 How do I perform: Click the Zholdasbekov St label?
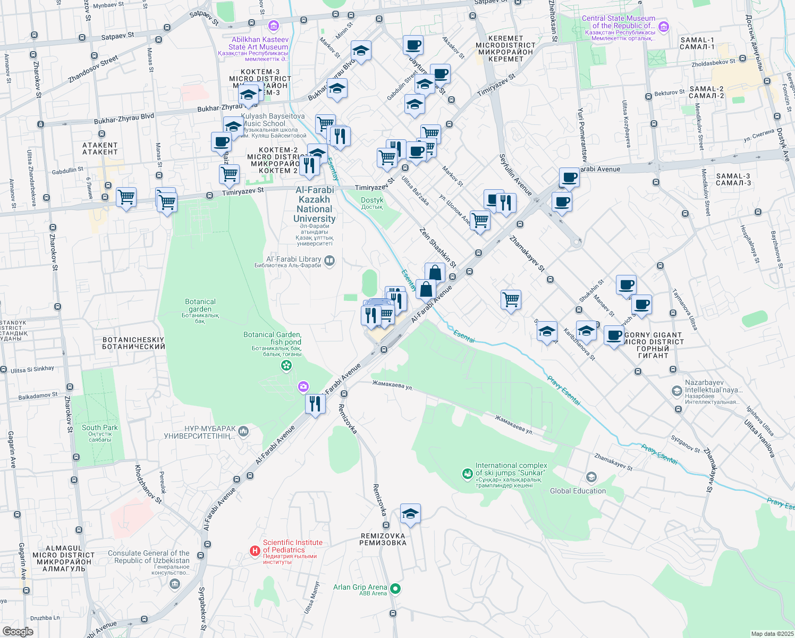[x=714, y=63]
